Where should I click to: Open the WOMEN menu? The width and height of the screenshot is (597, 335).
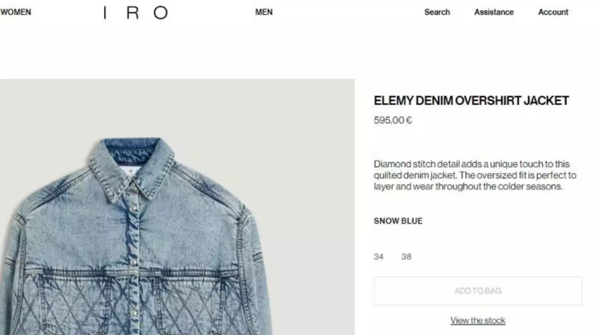click(16, 12)
